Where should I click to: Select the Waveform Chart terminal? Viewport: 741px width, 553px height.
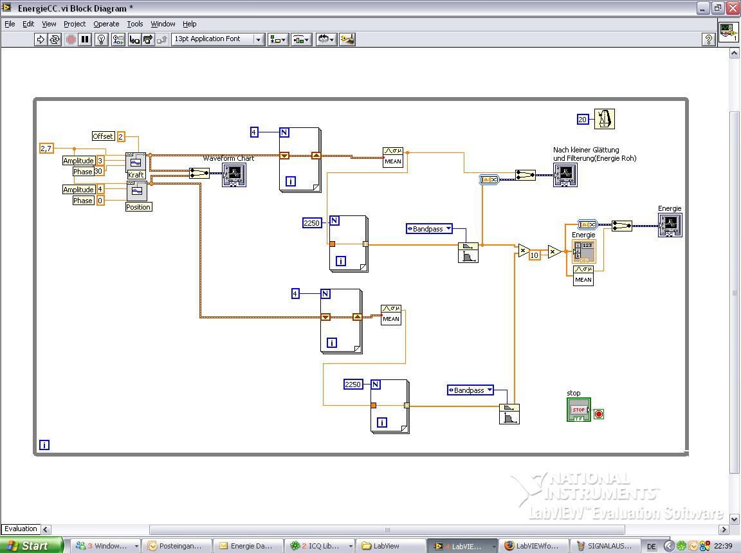[x=234, y=175]
